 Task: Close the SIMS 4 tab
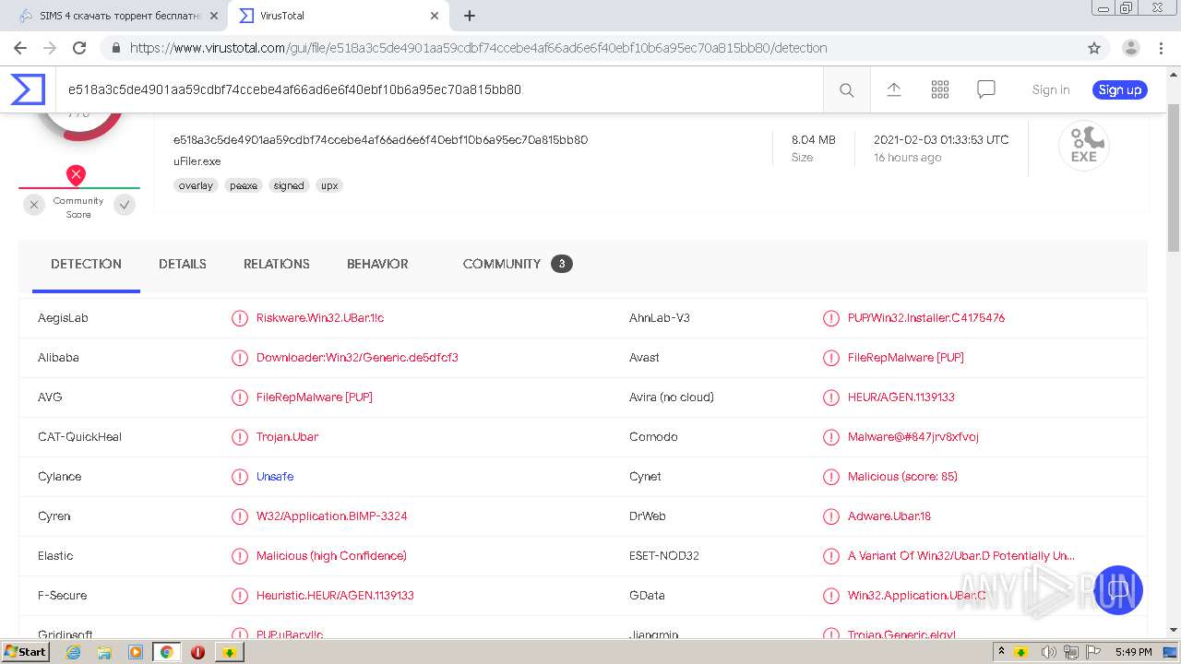pyautogui.click(x=214, y=16)
